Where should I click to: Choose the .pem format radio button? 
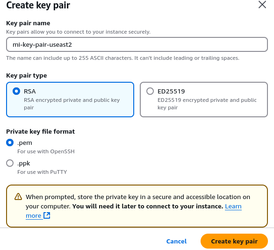(x=10, y=143)
